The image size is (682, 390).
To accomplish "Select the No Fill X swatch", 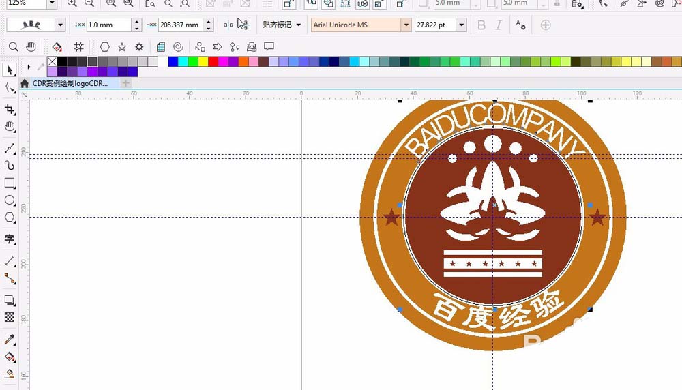I will point(53,61).
